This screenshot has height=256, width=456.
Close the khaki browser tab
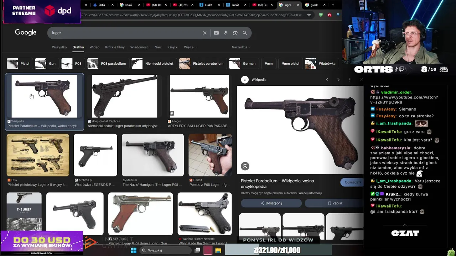click(x=140, y=5)
